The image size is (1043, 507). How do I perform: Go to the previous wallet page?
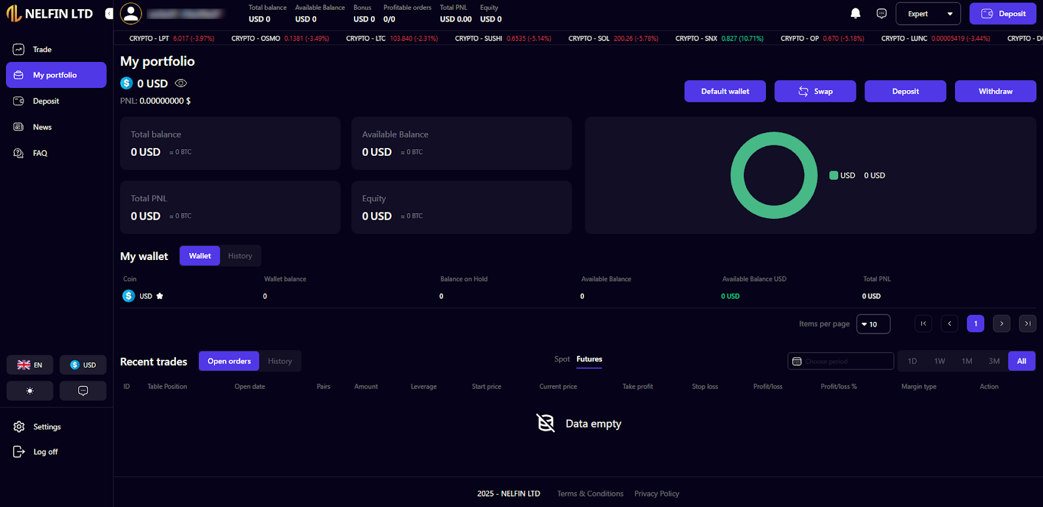[949, 324]
